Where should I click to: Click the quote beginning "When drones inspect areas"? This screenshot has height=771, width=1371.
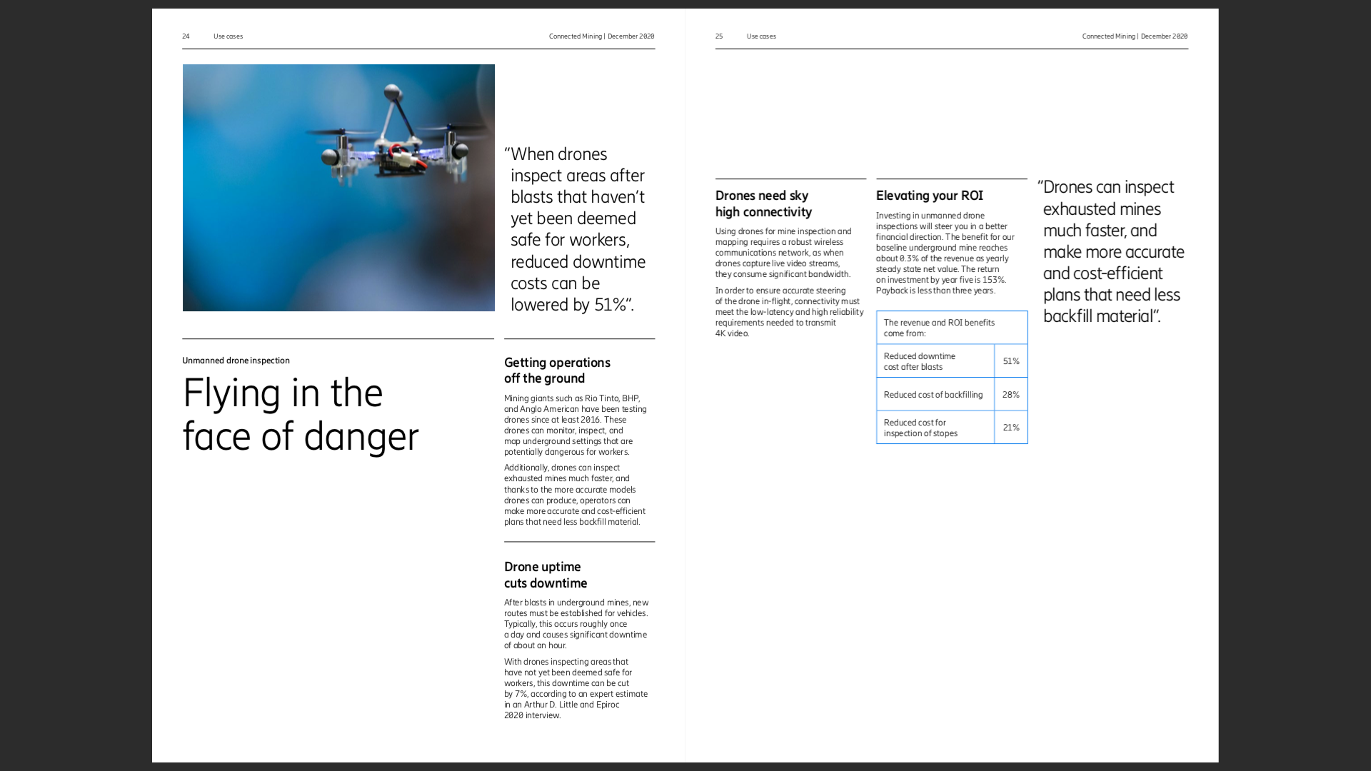click(x=576, y=229)
